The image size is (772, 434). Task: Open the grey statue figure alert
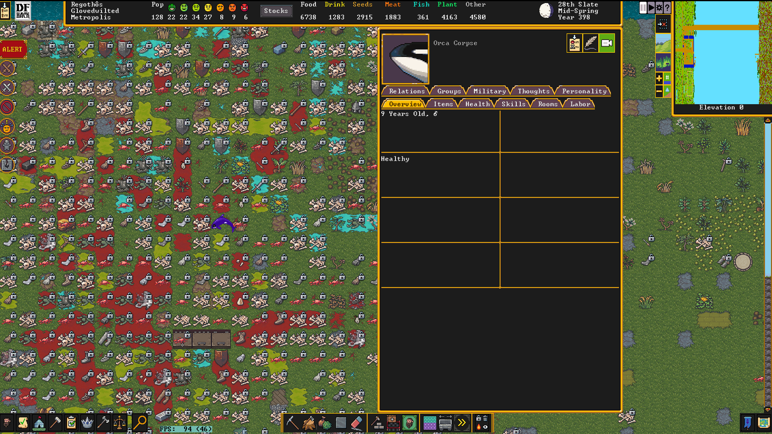click(x=7, y=145)
